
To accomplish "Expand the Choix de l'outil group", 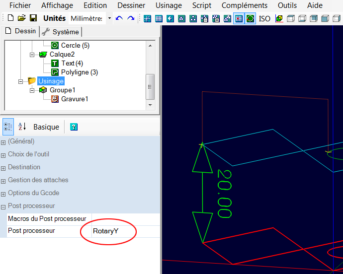I will [x=3, y=155].
